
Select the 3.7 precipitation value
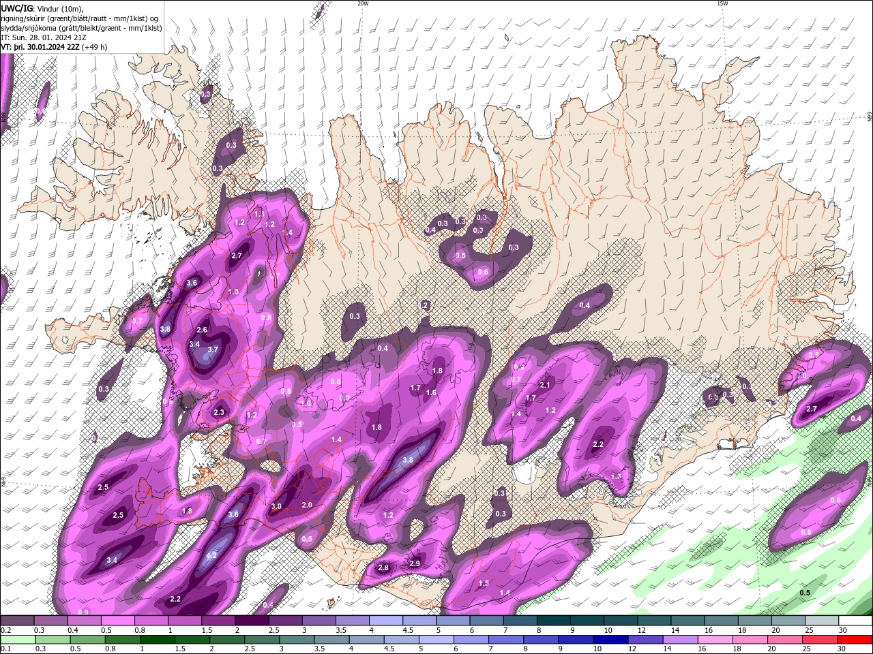point(213,349)
